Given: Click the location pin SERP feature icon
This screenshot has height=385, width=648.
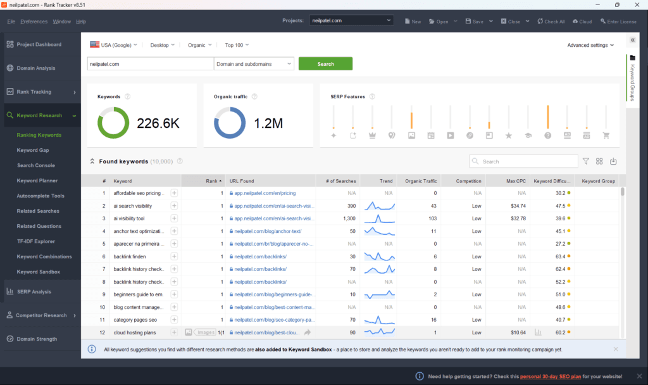Looking at the screenshot, I should point(392,136).
